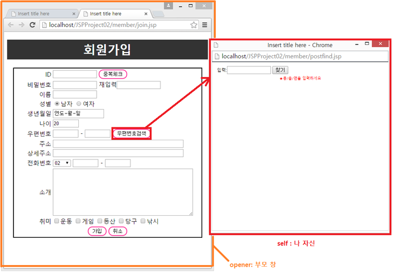Enable the 낚시 hobby checkbox
Screen dimensions: 397x280
tap(143, 221)
